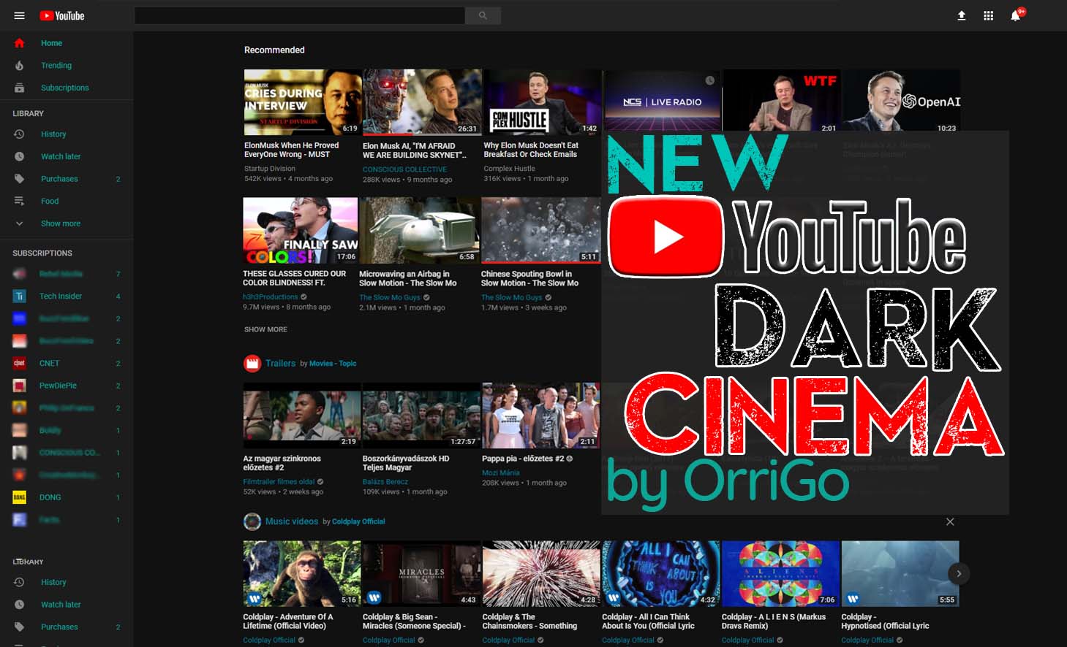Open Coldplay Official link beside Music videos
Image resolution: width=1067 pixels, height=647 pixels.
point(358,521)
